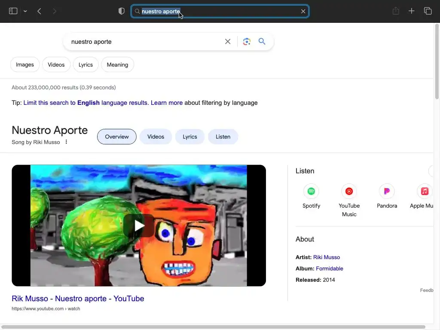Clear the Safari address bar text
Viewport: 440px width, 330px height.
303,11
